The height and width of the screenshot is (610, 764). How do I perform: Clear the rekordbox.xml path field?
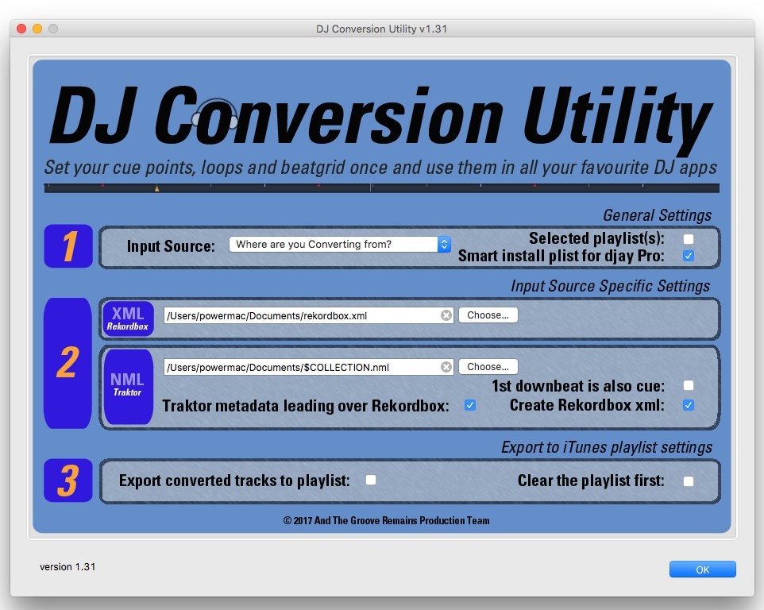coord(446,315)
